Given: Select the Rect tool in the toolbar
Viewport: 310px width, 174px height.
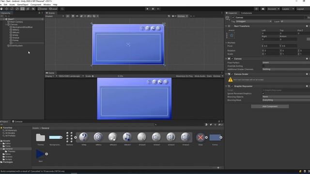Looking at the screenshot, I should click(22, 9).
